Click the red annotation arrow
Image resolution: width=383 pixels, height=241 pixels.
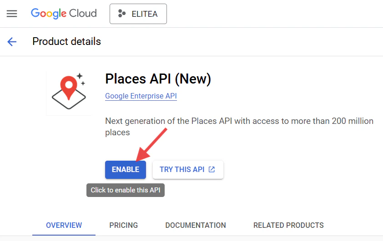151,145
